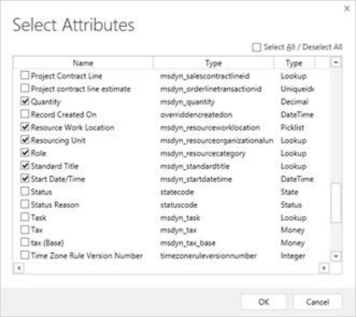Image resolution: width=356 pixels, height=317 pixels.
Task: Toggle the Select All / Deselect All checkbox
Action: tap(255, 47)
